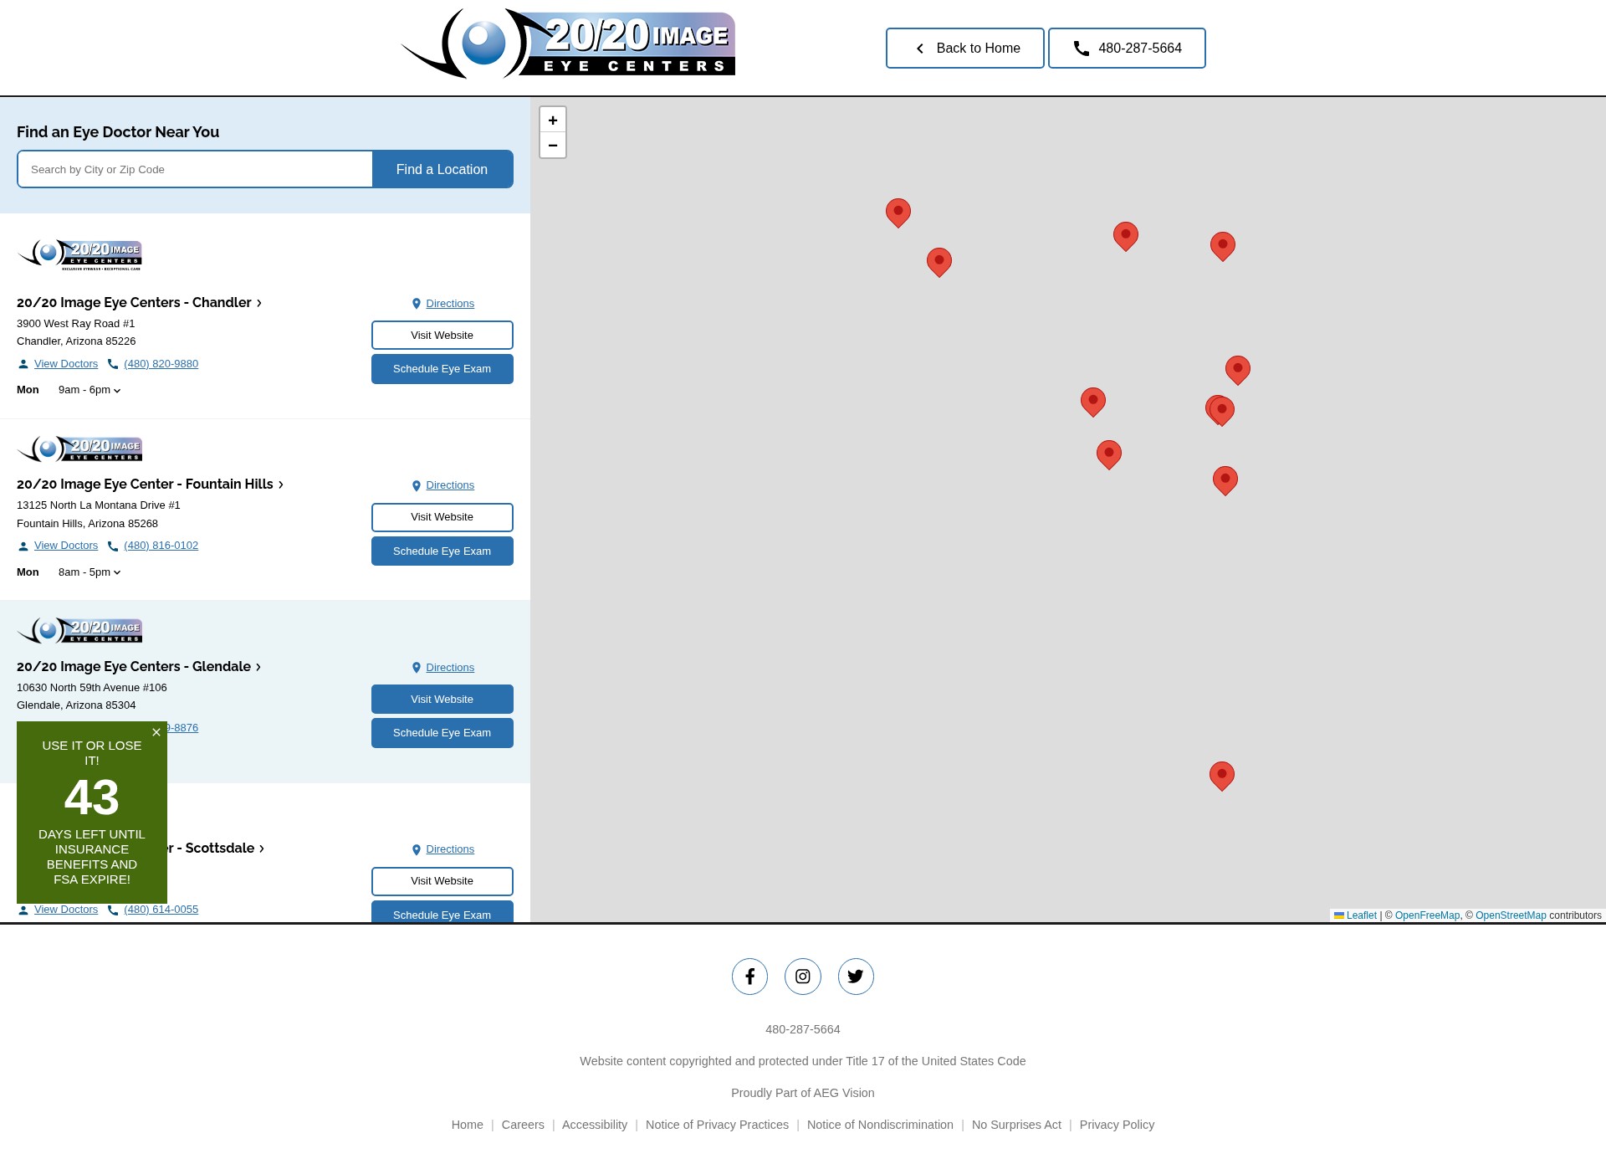Zoom in on the map
Screen dimensions: 1606x1169
pos(553,120)
